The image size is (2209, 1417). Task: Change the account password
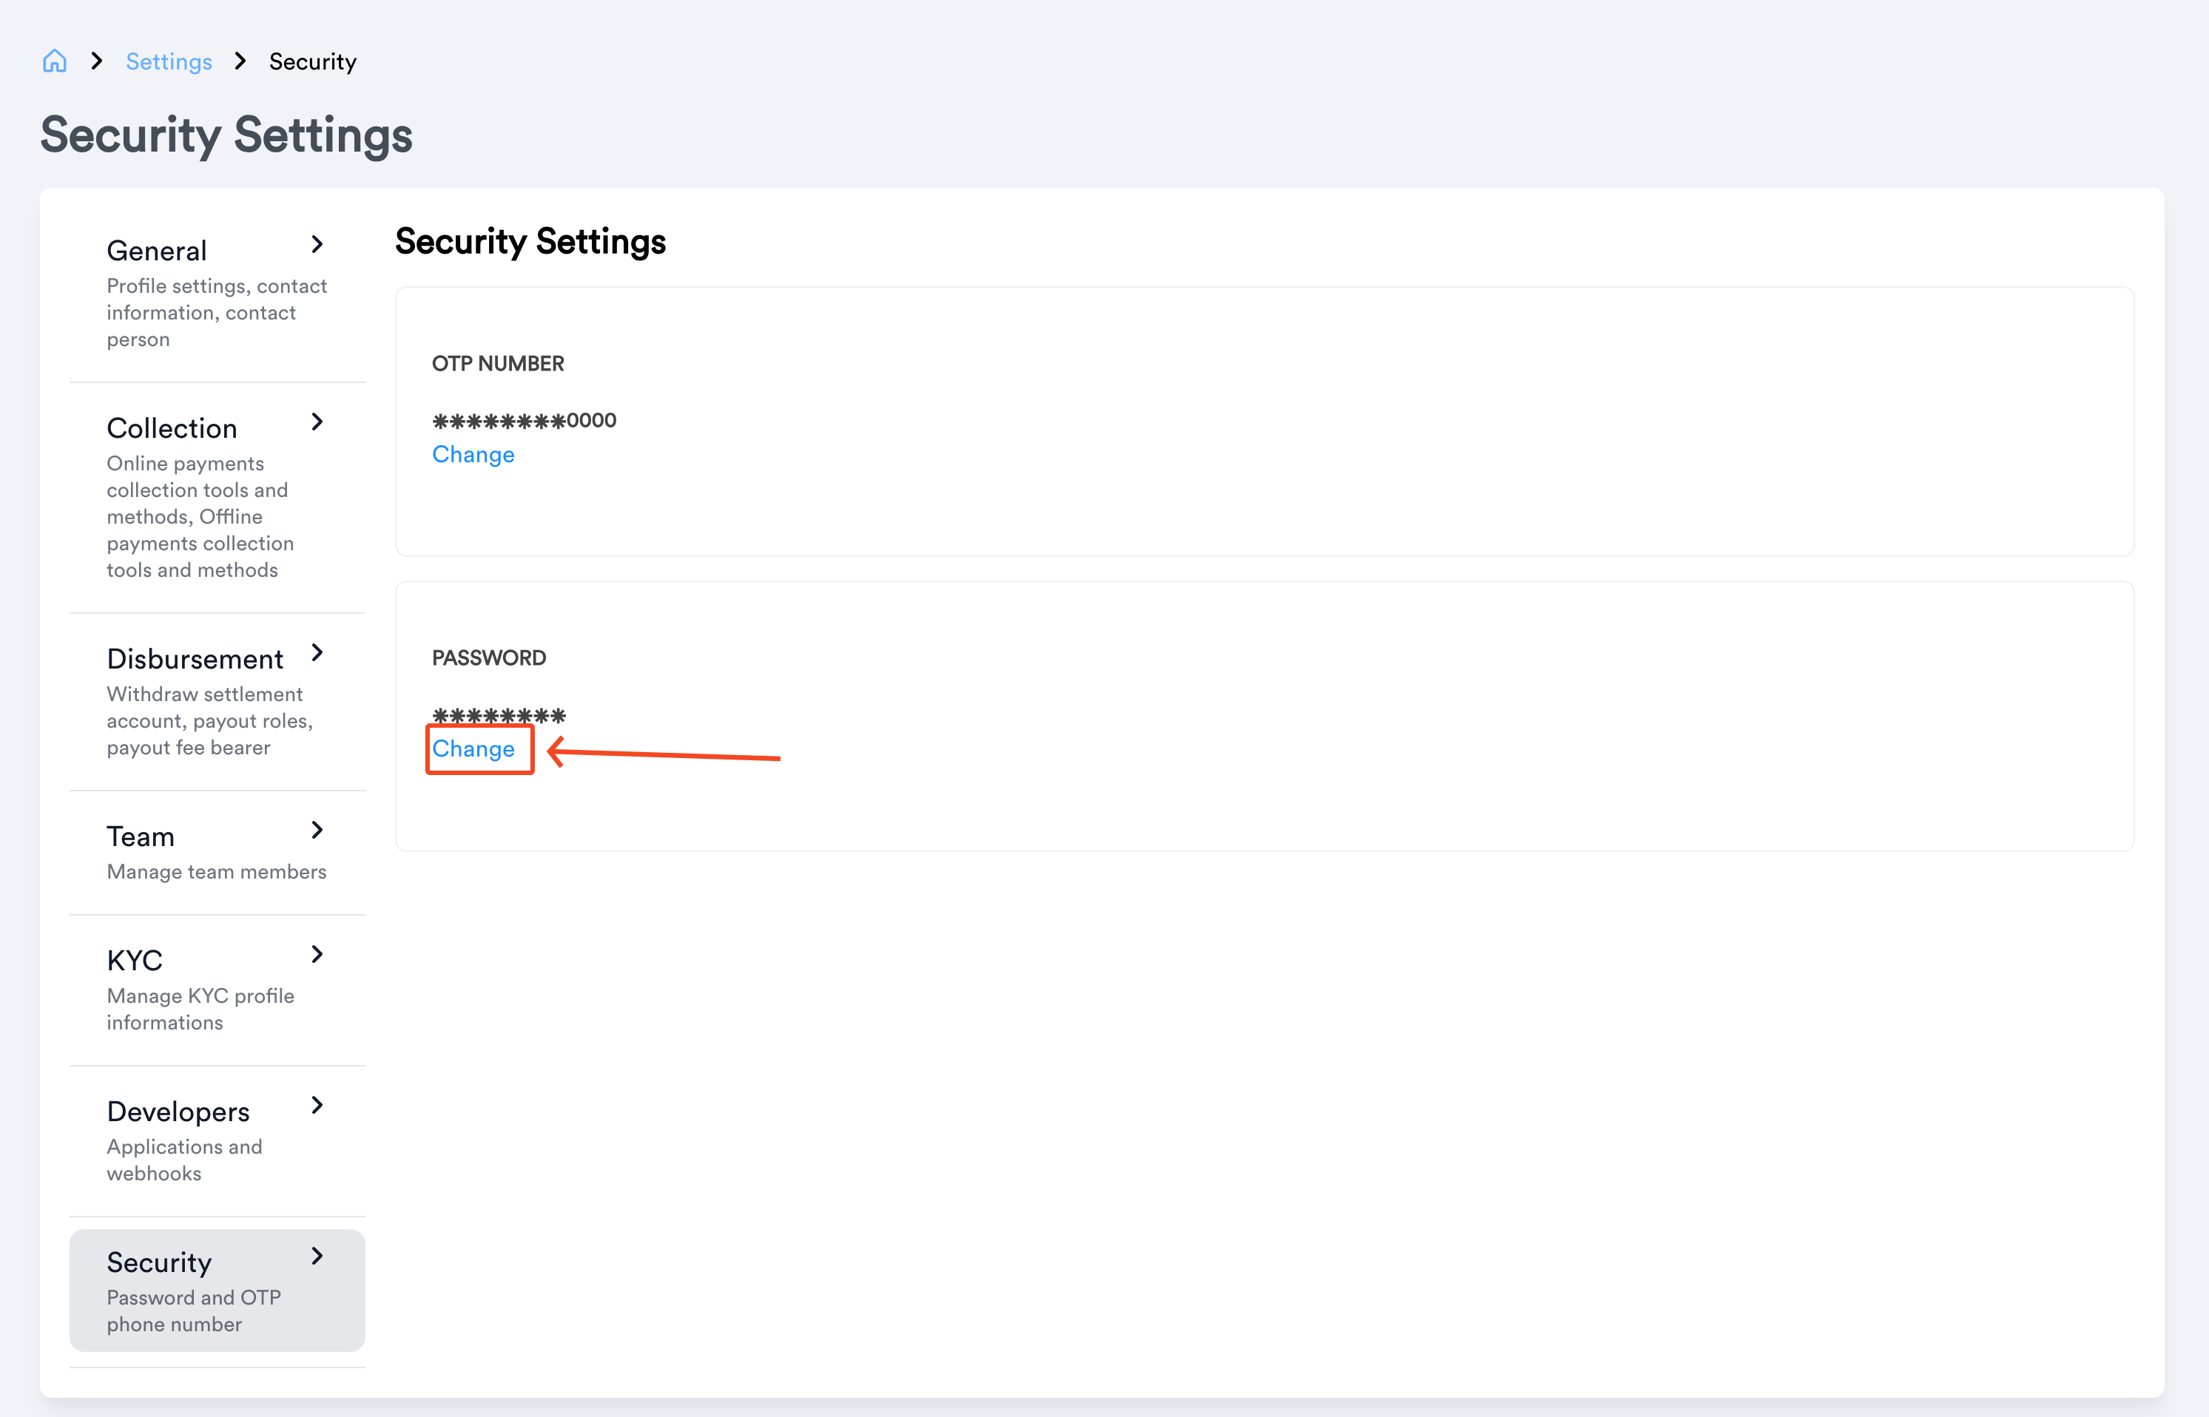pos(473,749)
